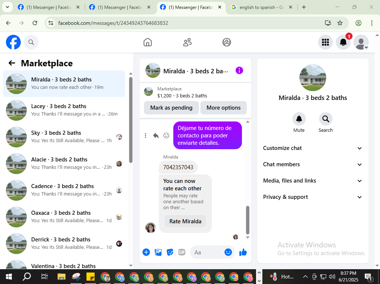
Task: Open conversation information purple icon
Action: click(239, 71)
